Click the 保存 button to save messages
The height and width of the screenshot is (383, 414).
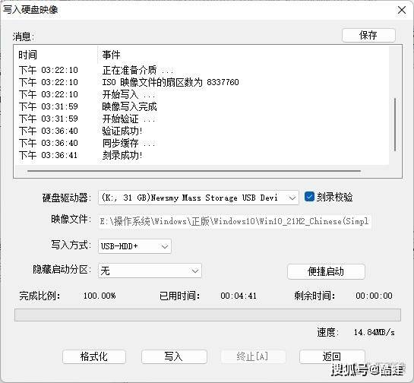click(368, 35)
